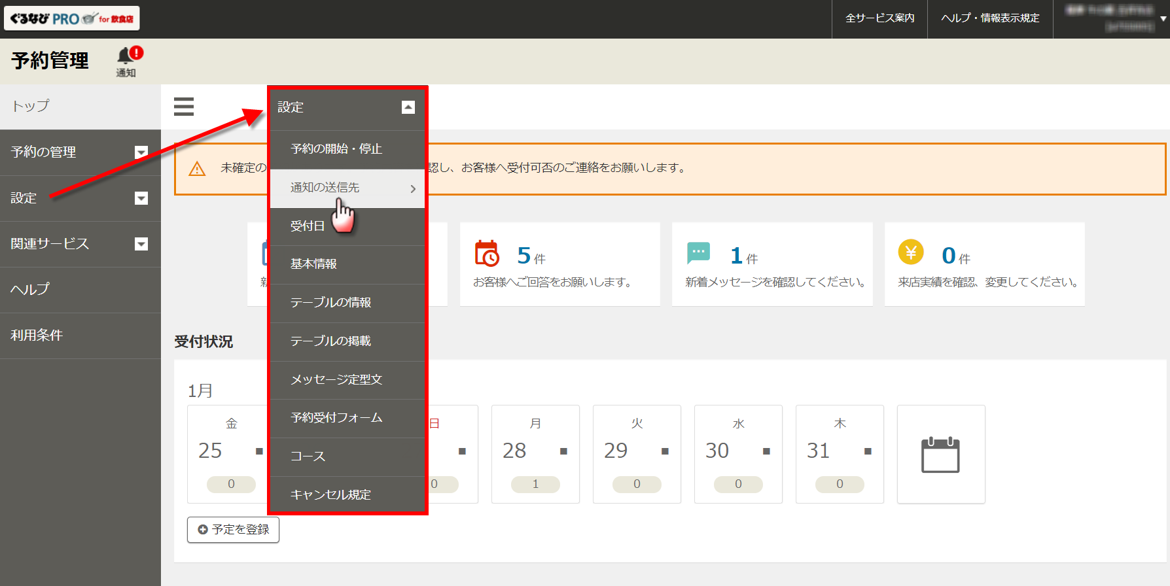Open ヘルプ in the sidebar
This screenshot has height=586, width=1170.
[x=80, y=290]
